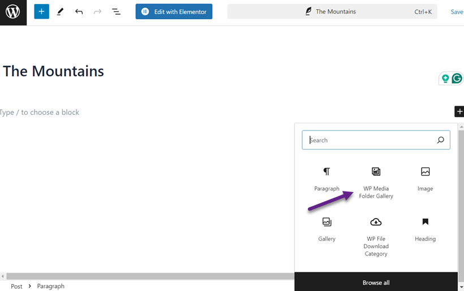Click the Save link
The height and width of the screenshot is (291, 464).
[x=456, y=11]
